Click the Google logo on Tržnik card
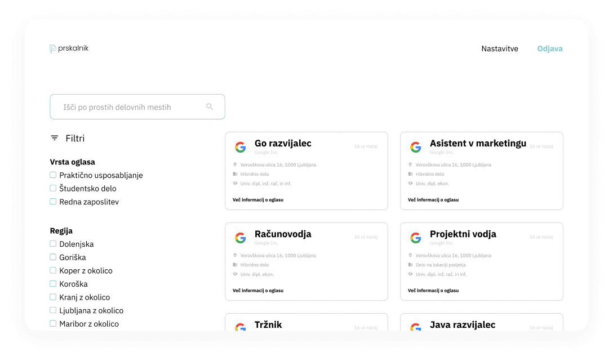 pos(241,328)
